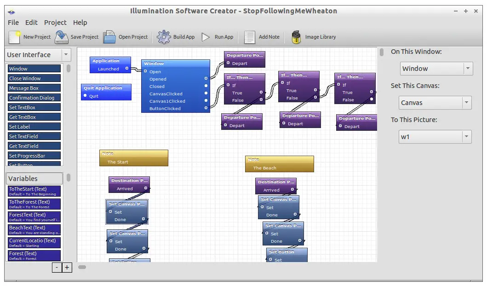
Task: Click the Run App play icon
Action: tap(206, 37)
